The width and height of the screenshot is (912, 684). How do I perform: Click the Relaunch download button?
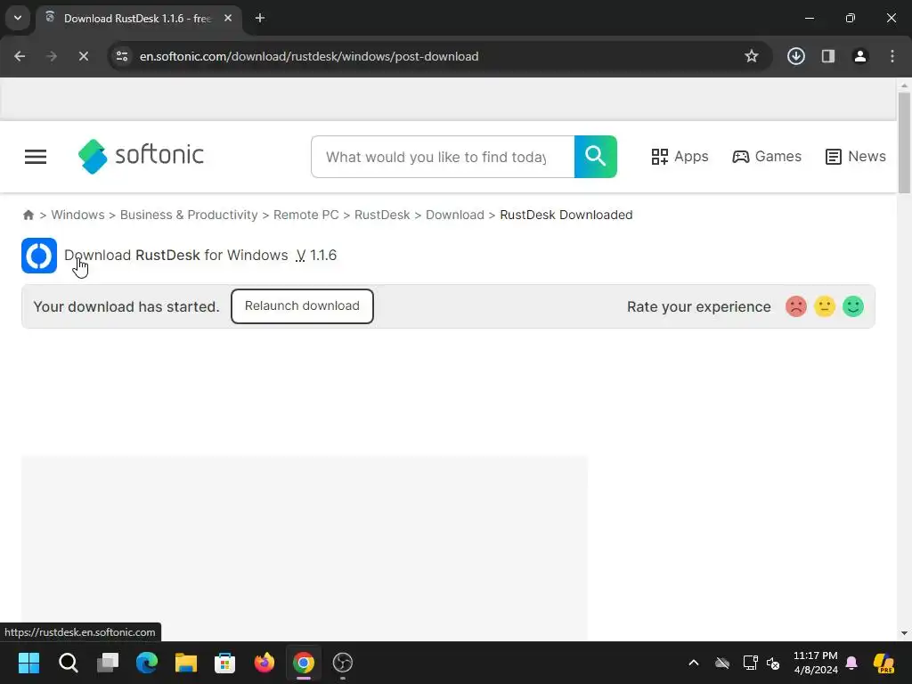tap(302, 306)
